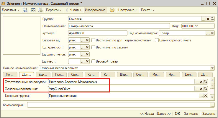Clear Ответственный за закупки with X
The image size is (218, 118).
[x=201, y=82]
